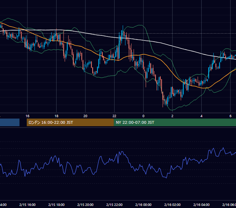The width and height of the screenshot is (236, 208).
Task: Click hour label 4 on upper chart axis
Action: point(201,116)
